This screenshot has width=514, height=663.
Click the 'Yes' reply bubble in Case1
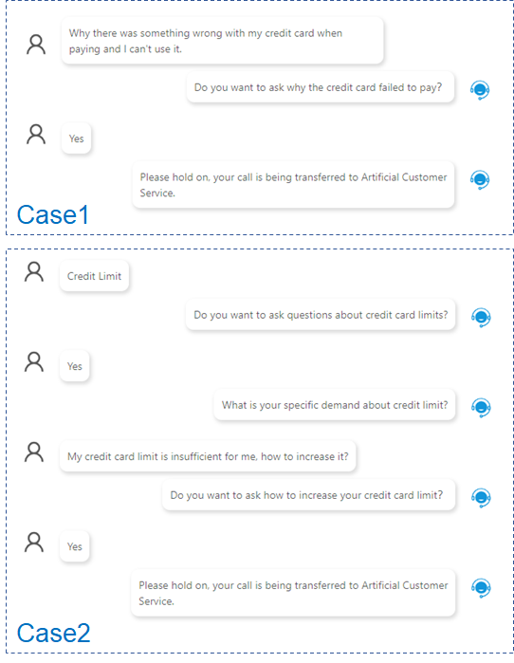point(76,138)
